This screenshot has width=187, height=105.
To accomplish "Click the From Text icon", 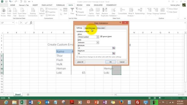I will click(15, 12).
